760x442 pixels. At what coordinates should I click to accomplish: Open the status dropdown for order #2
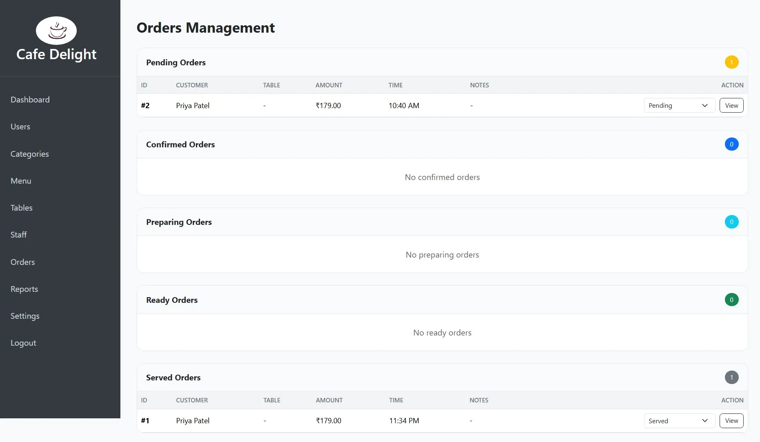point(679,105)
